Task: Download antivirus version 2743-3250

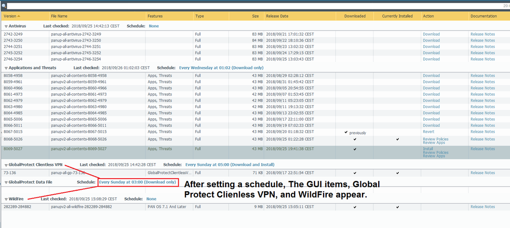Action: 431,40
